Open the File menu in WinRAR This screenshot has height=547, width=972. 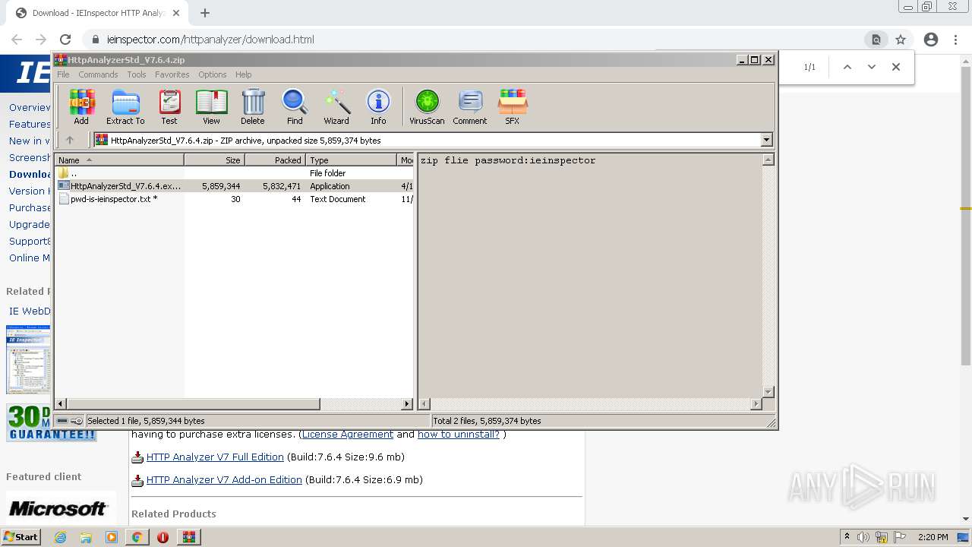(x=63, y=74)
